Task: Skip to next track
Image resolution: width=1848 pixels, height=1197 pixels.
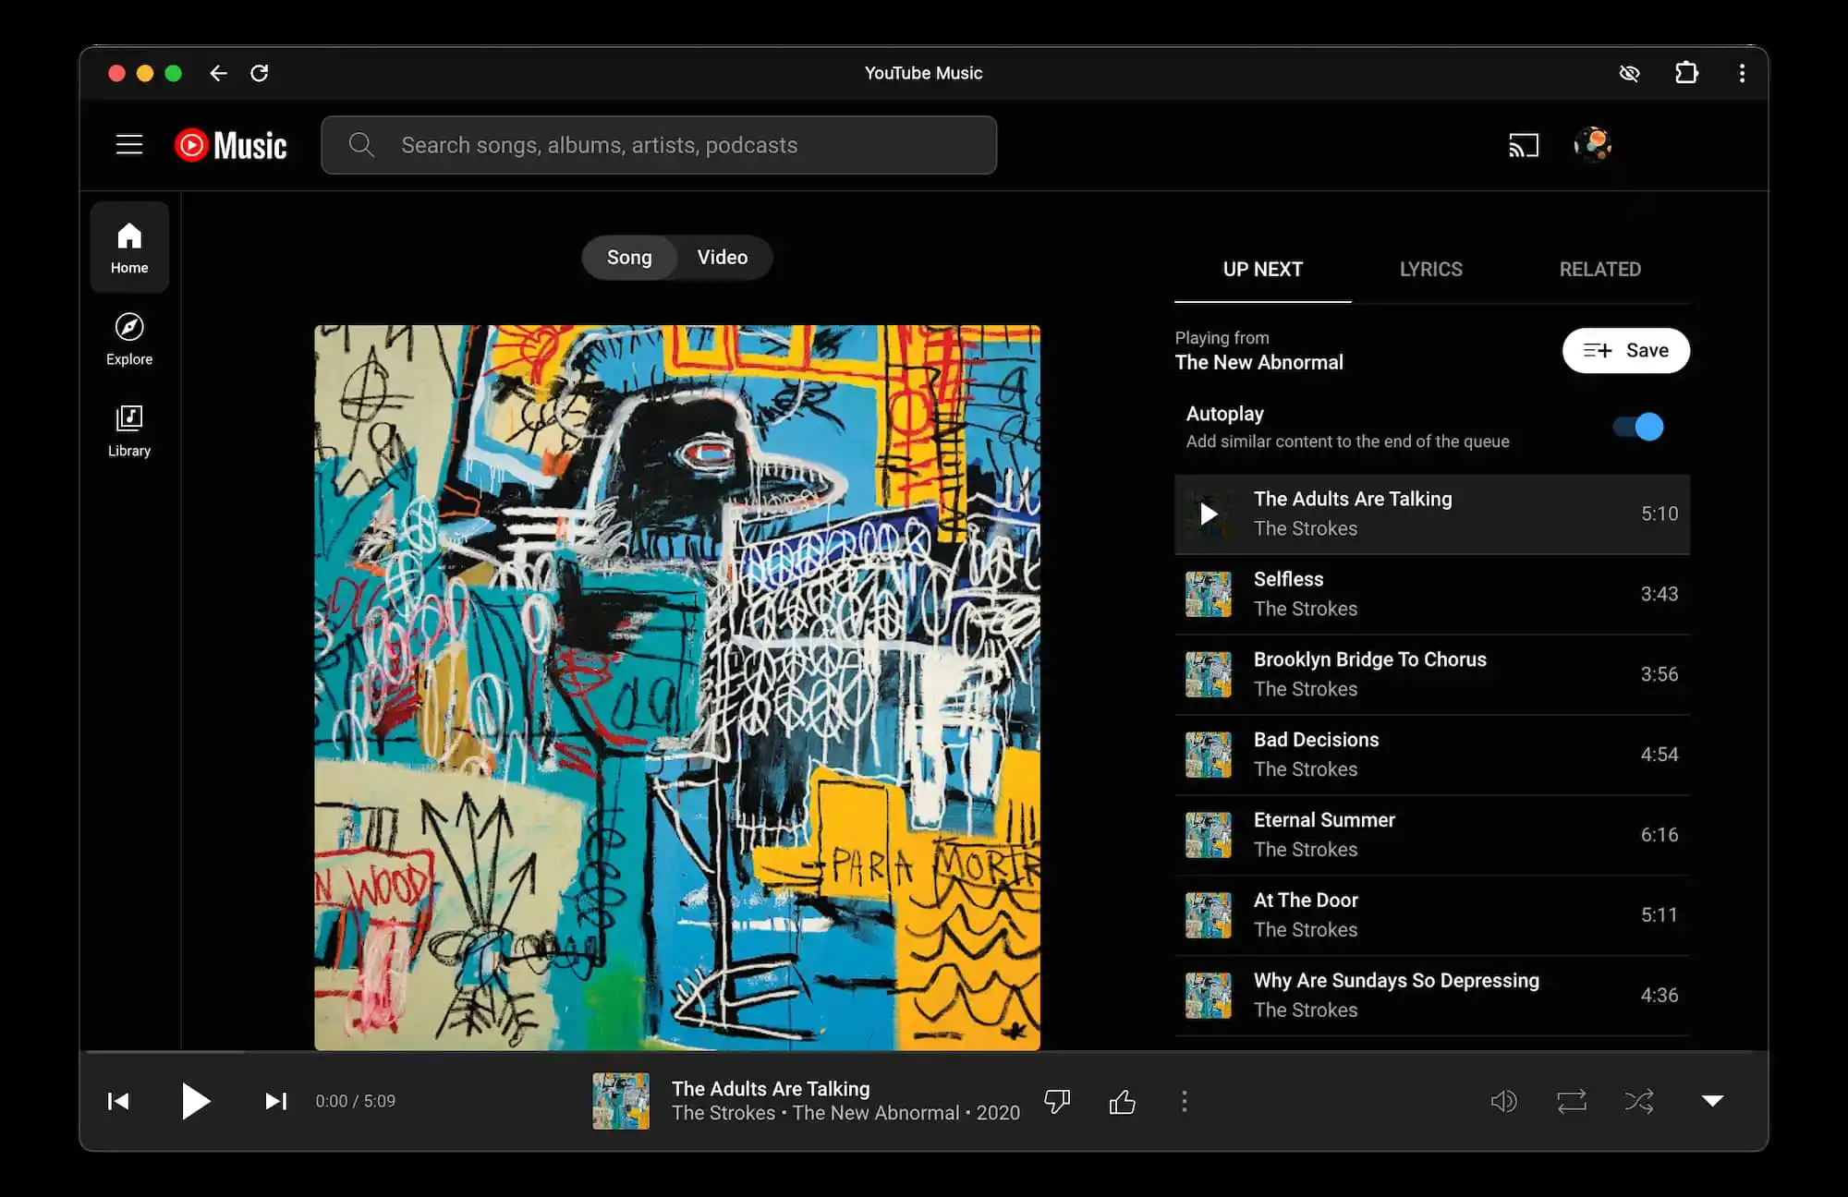Action: coord(275,1100)
